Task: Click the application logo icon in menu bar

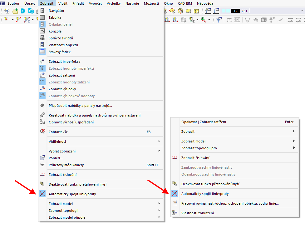Action: (2, 3)
